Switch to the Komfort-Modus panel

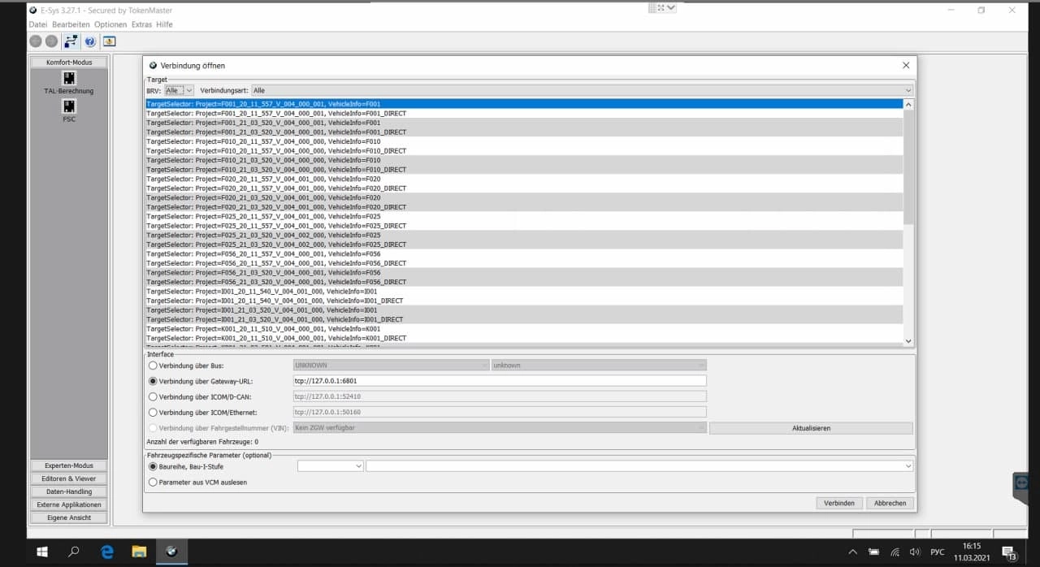[69, 62]
